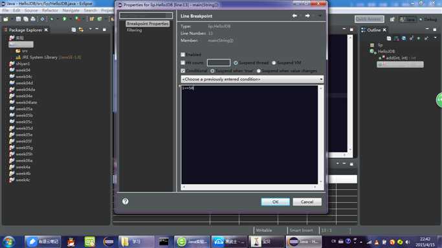Select Breakpoint Properties in dialog tree
This screenshot has width=442, height=248.
pyautogui.click(x=148, y=24)
